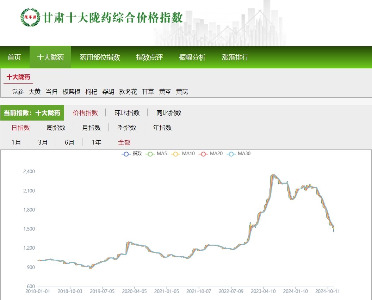Select the herb 款冬花
The height and width of the screenshot is (300, 372).
[x=128, y=92]
